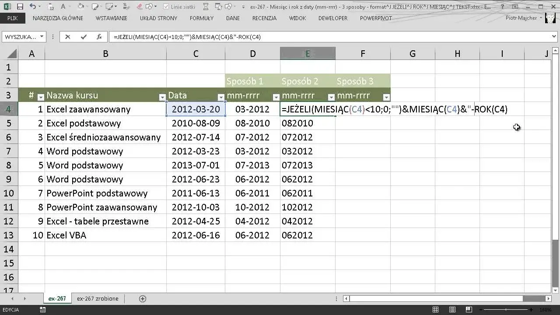Open WSTAWIANIE ribbon tab
This screenshot has width=560, height=315.
click(112, 18)
